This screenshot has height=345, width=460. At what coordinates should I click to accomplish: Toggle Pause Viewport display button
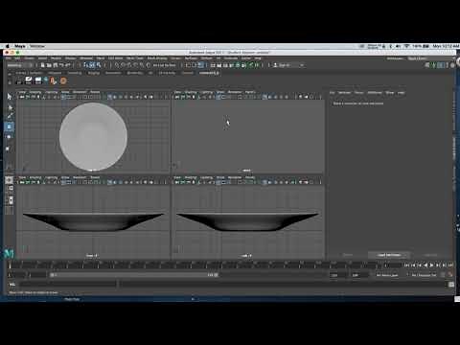point(257,65)
